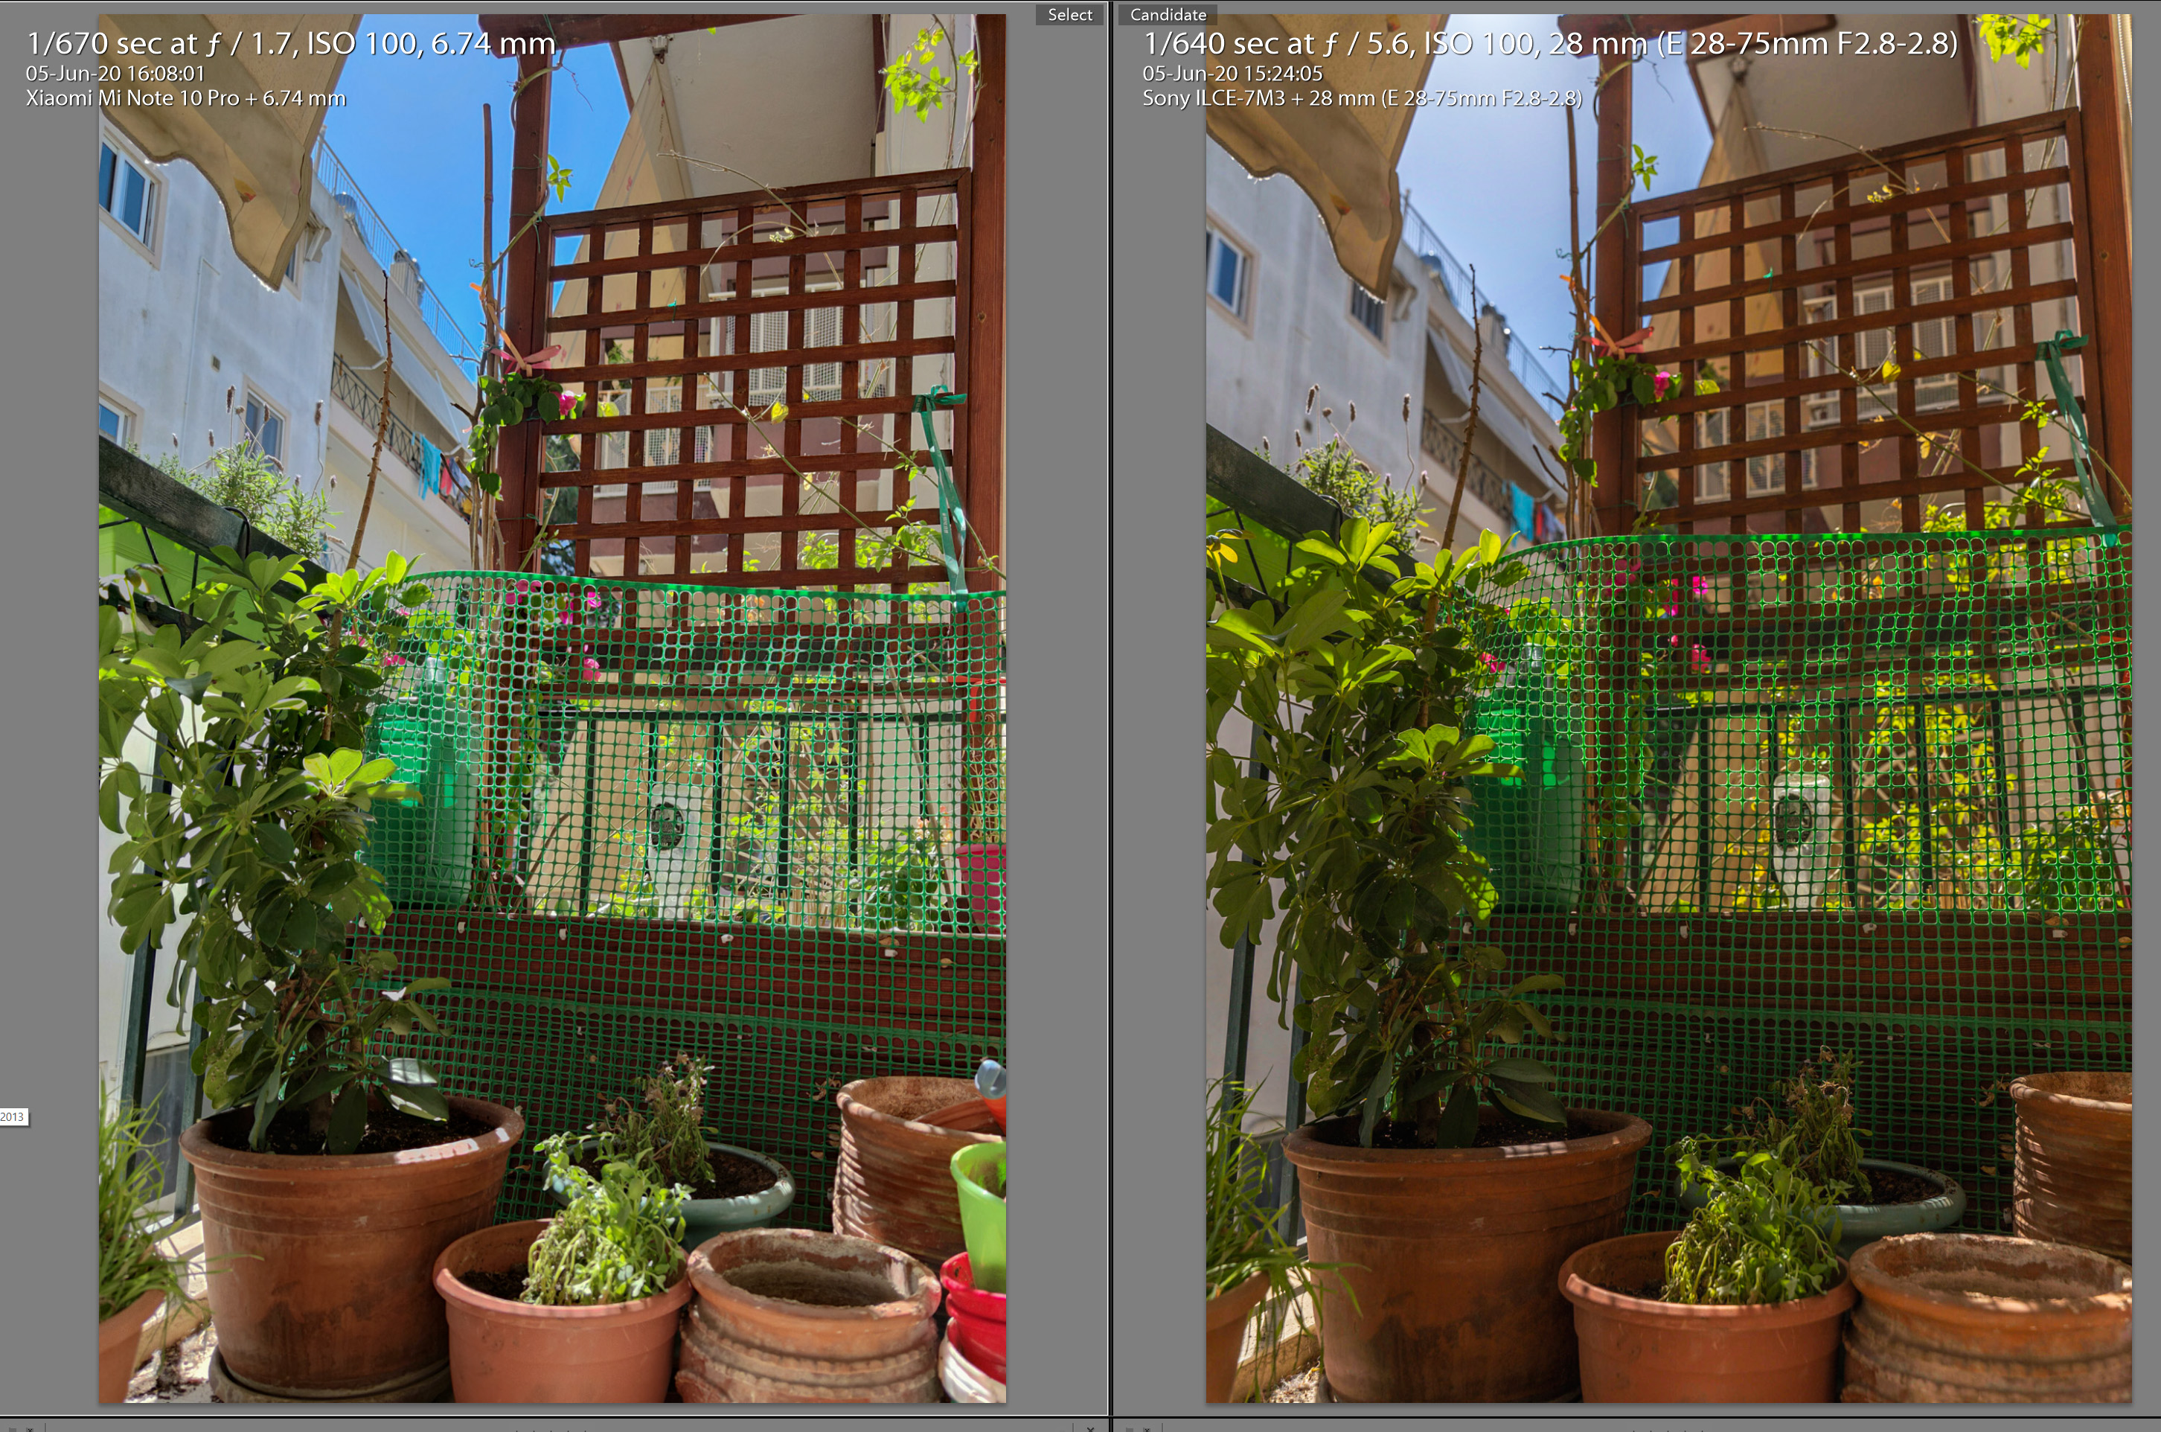
Task: Click the Select photo from the Xiaomi phone
Action: coord(552,708)
